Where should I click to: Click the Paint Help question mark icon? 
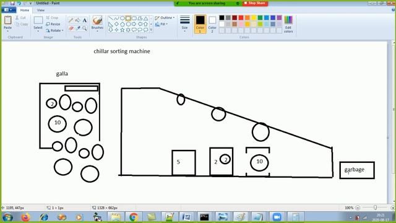[394, 10]
